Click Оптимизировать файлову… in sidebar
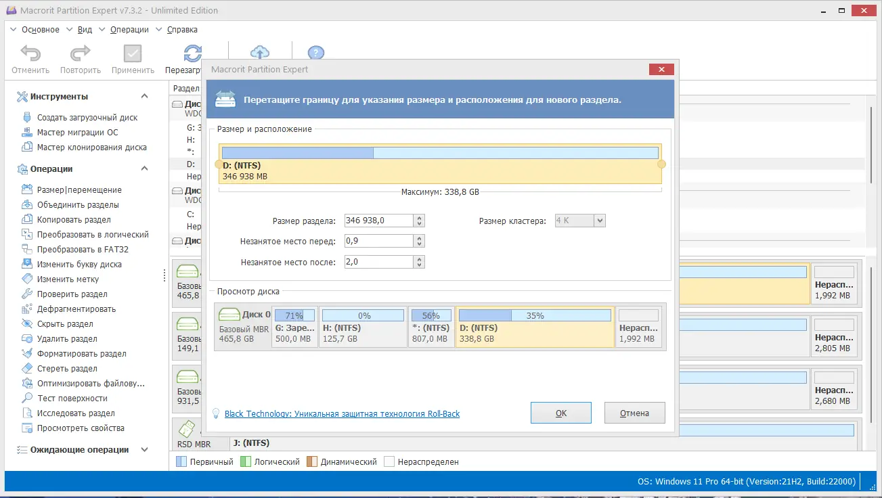 91,384
